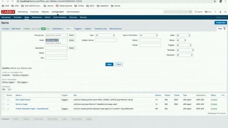Open the help question mark
The image size is (228, 128).
tap(215, 12)
